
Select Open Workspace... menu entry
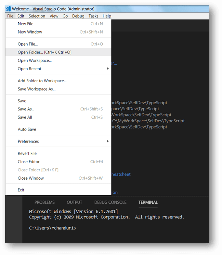point(58,61)
